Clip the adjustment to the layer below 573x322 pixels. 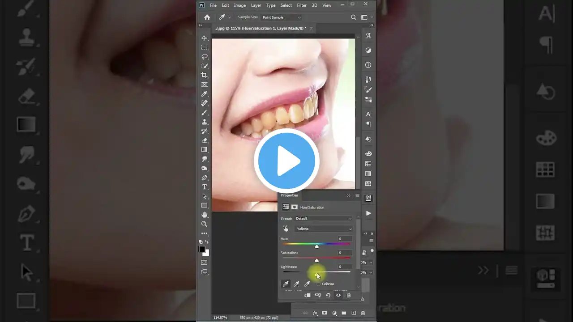pos(307,295)
